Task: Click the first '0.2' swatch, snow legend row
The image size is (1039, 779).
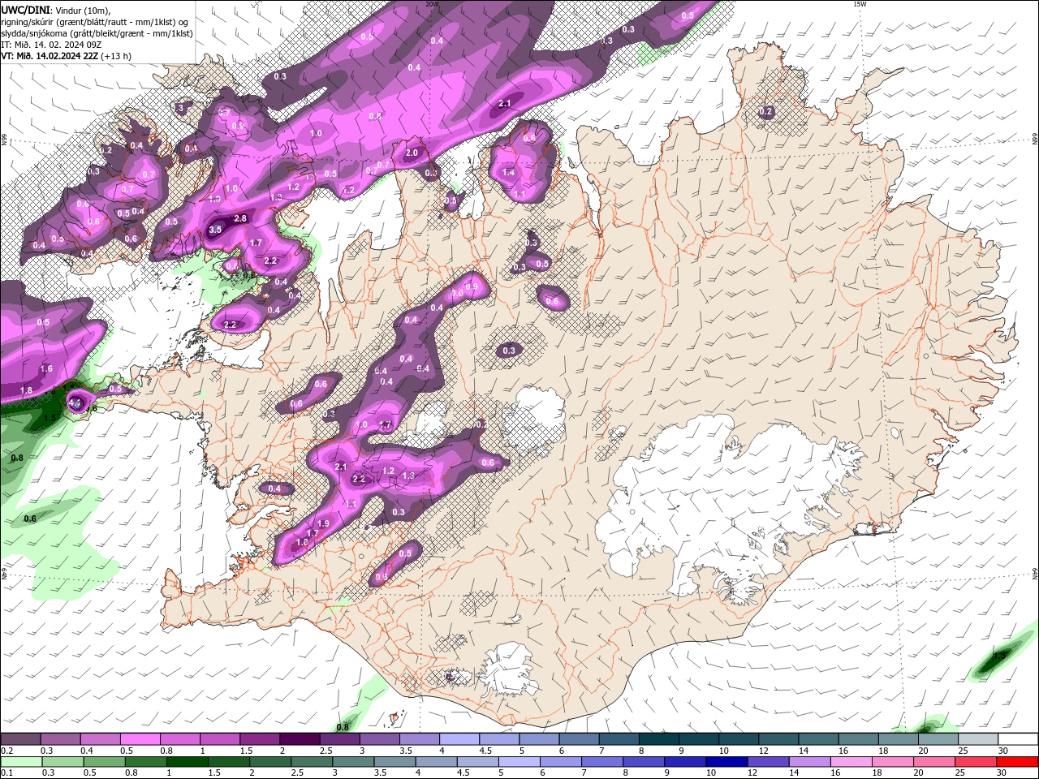Action: coord(20,739)
